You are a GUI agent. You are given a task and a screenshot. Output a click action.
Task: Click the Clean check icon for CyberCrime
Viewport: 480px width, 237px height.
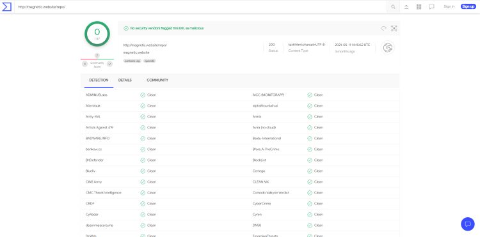(x=310, y=203)
